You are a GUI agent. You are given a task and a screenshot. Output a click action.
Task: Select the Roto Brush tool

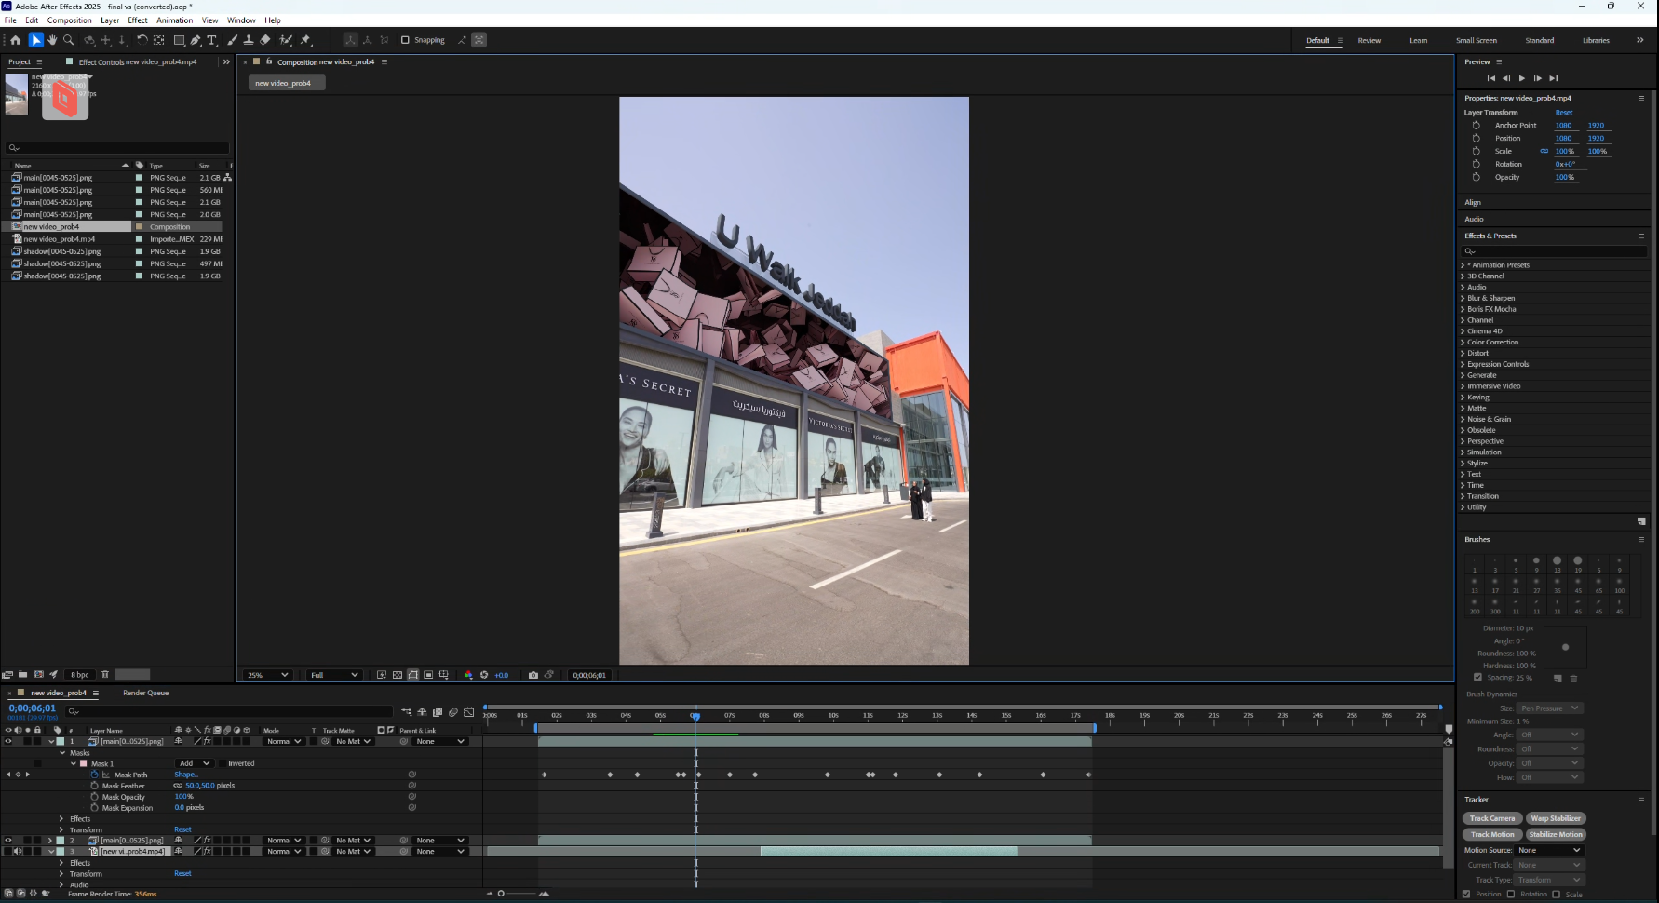[286, 40]
